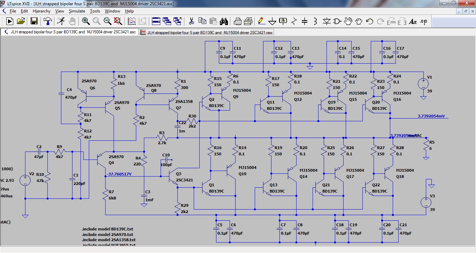This screenshot has height=253, width=476.
Task: Run simulation with the running man icon
Action: click(61, 21)
